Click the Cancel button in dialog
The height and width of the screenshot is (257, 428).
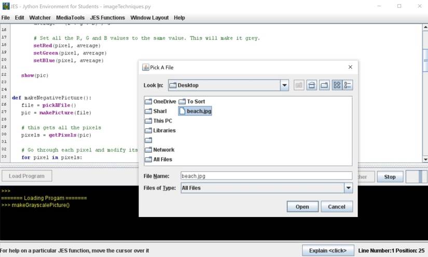coord(337,207)
